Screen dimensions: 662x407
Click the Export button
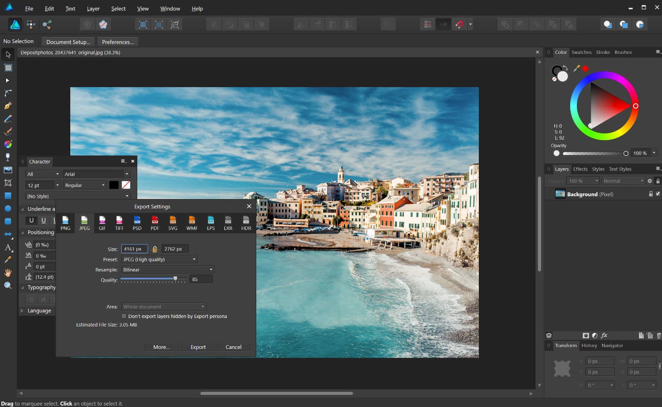[x=198, y=347]
